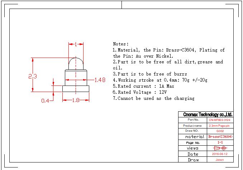Click the pogo pin base flange
This screenshot has width=243, height=170.
[x=76, y=88]
